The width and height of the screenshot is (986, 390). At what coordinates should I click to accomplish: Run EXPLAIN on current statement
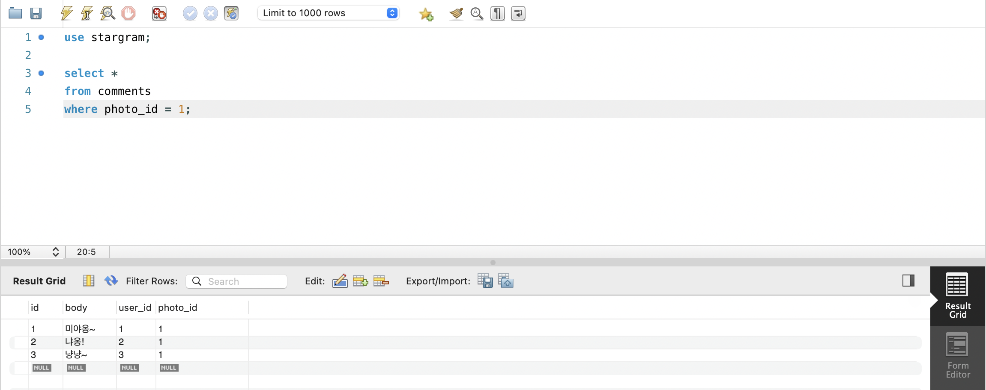click(108, 13)
